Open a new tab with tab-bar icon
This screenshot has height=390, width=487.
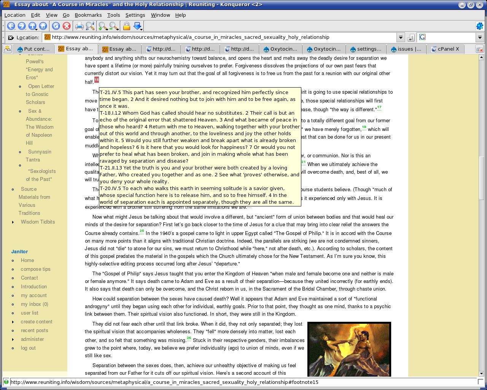click(x=7, y=49)
